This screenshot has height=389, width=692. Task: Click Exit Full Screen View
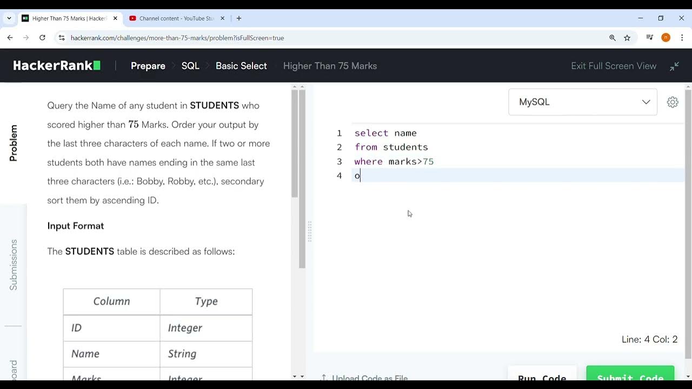pyautogui.click(x=614, y=66)
